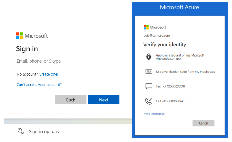
Task: Open the More information link
Action: click(154, 114)
